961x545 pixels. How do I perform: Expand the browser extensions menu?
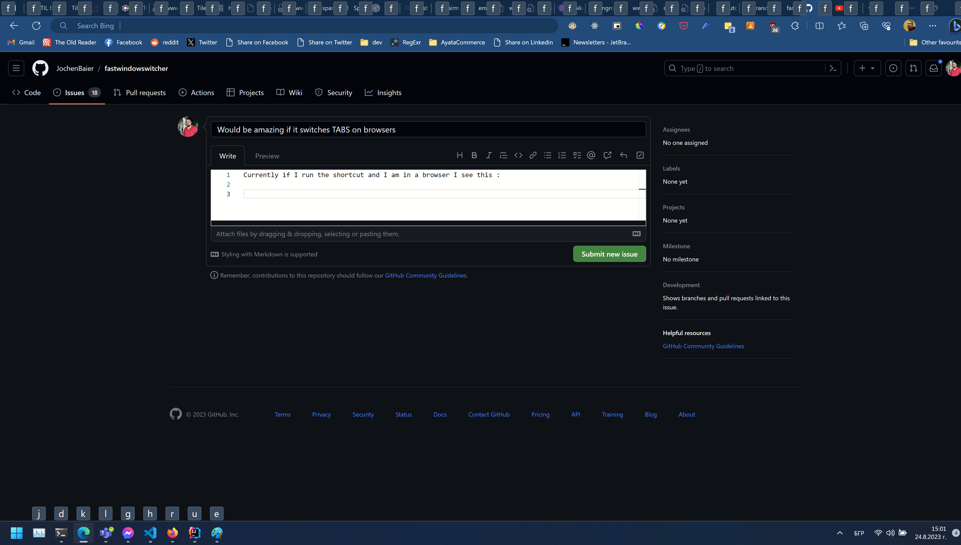coord(795,25)
